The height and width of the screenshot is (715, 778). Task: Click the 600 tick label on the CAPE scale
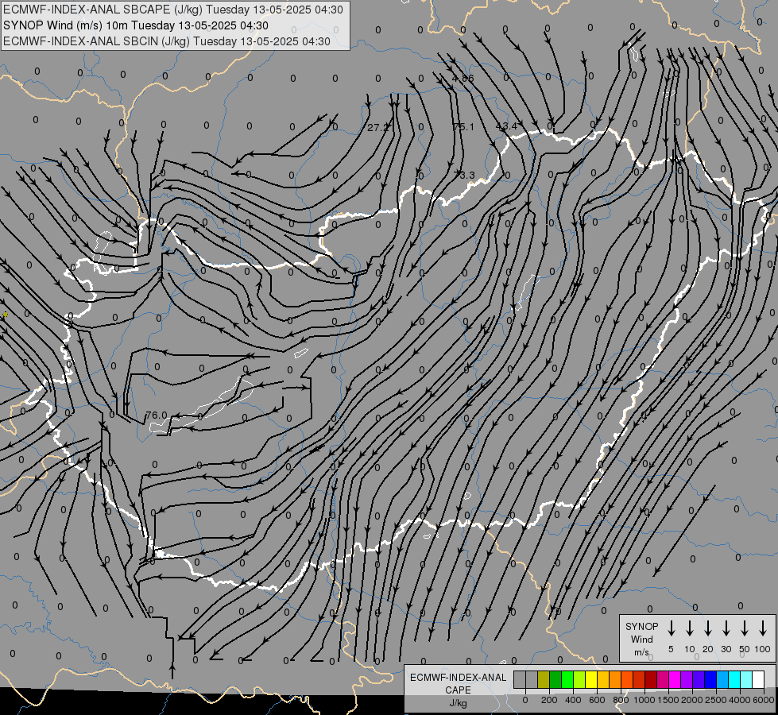tap(597, 700)
